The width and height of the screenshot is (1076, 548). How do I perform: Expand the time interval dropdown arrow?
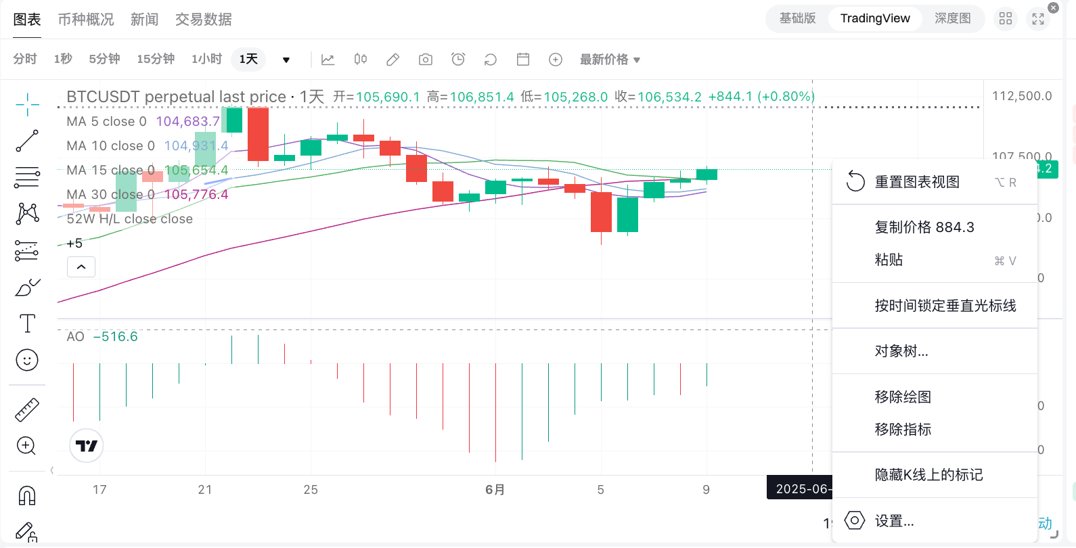click(286, 60)
